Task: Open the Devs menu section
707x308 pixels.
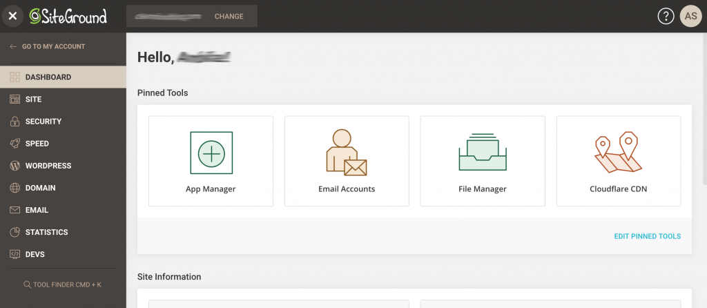Action: pyautogui.click(x=63, y=254)
